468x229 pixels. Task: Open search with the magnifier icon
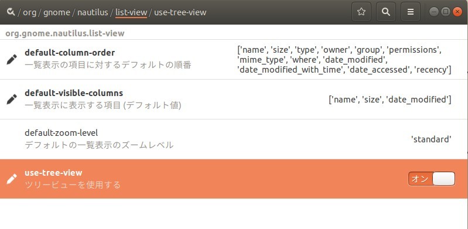[x=386, y=12]
